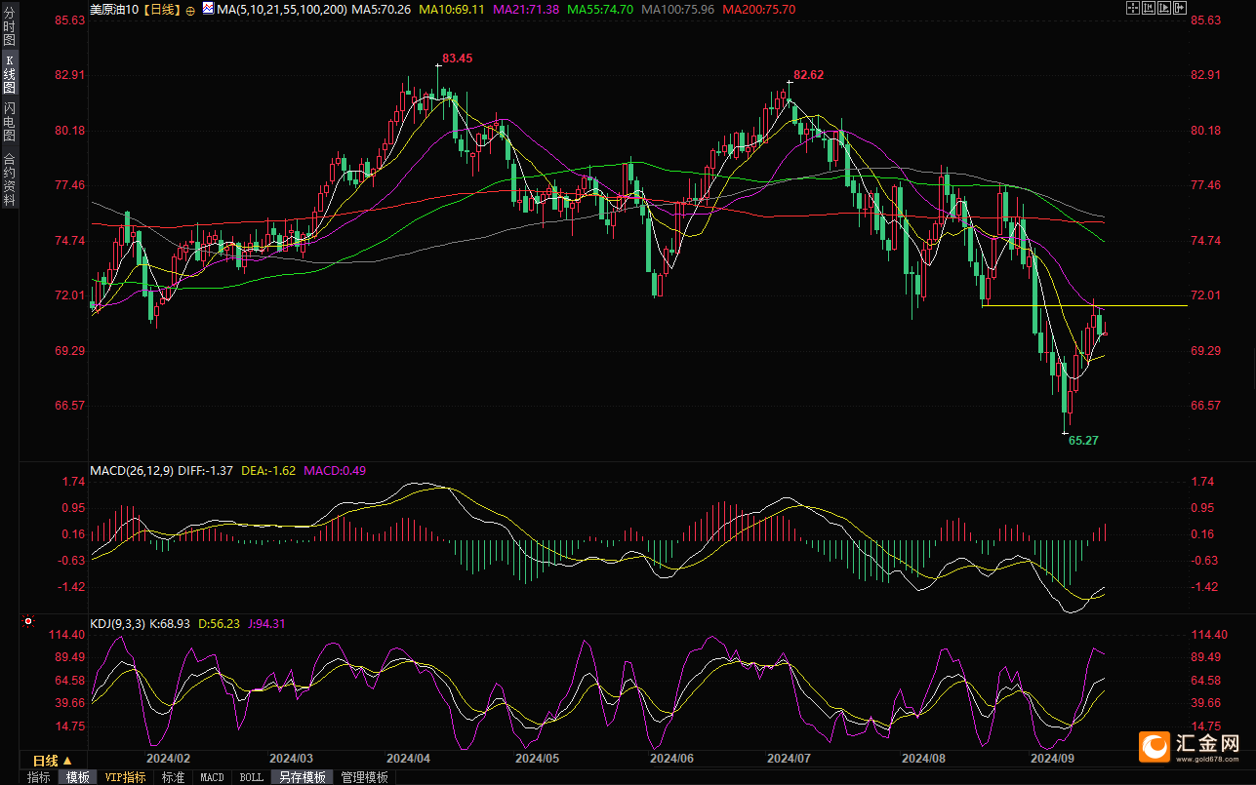The width and height of the screenshot is (1256, 785).
Task: Click the K:68.93 value
Action: 171,623
